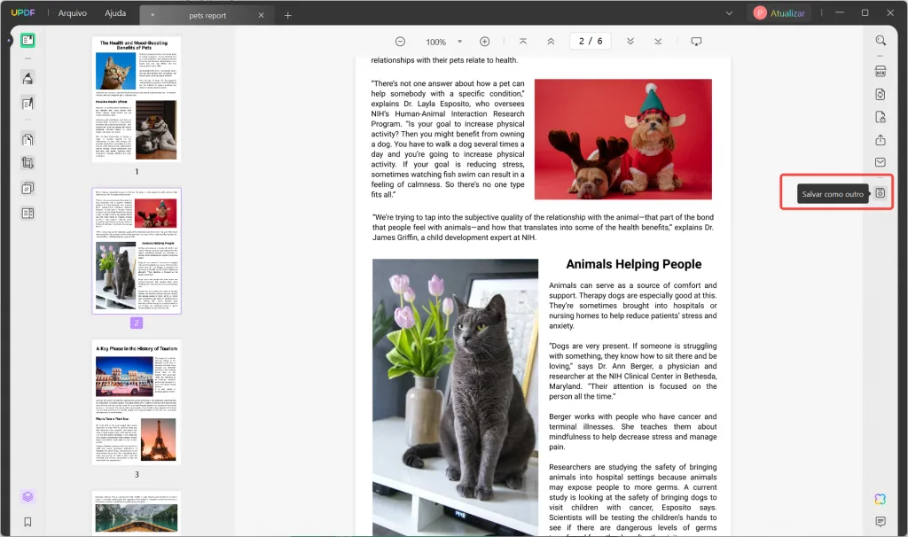908x537 pixels.
Task: Toggle the comments panel at bottom right
Action: click(881, 522)
